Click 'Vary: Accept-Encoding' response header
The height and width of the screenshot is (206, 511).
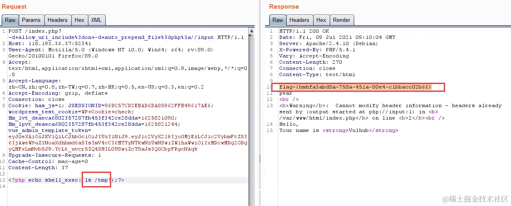pyautogui.click(x=314, y=56)
